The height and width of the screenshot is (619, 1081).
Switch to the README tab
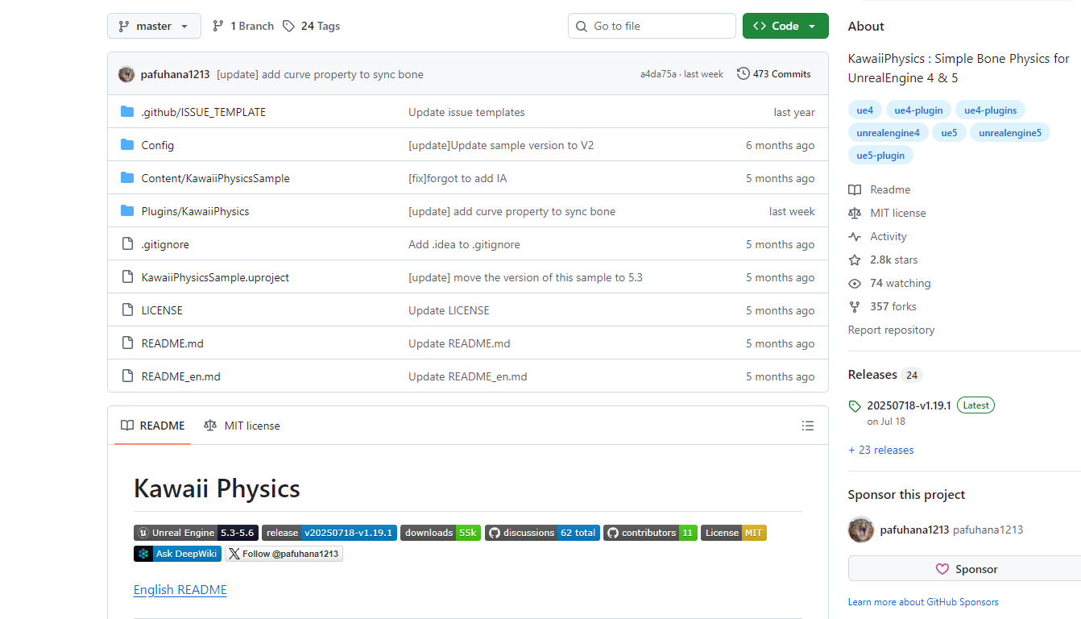(153, 426)
